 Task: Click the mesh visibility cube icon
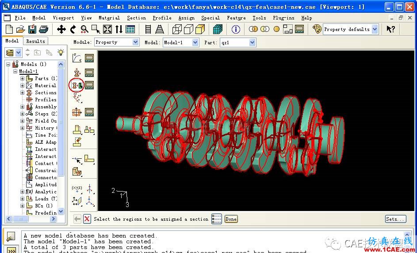tap(218, 29)
